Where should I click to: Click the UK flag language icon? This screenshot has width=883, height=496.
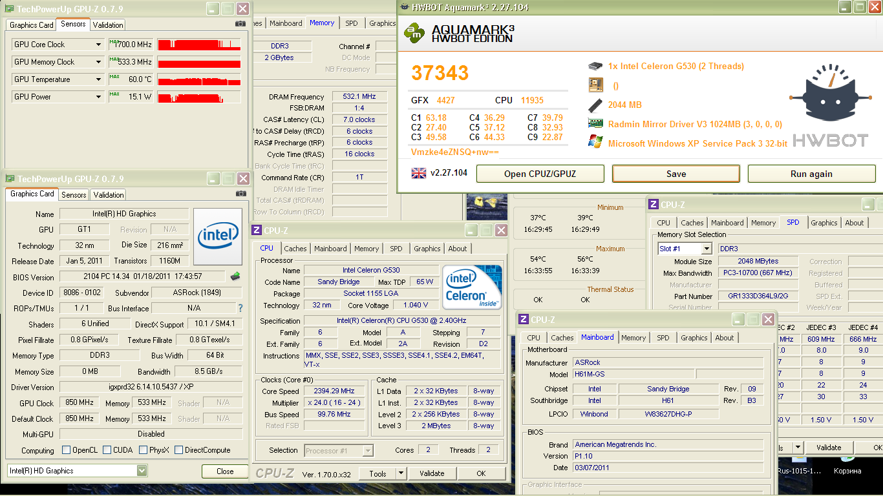(x=419, y=173)
